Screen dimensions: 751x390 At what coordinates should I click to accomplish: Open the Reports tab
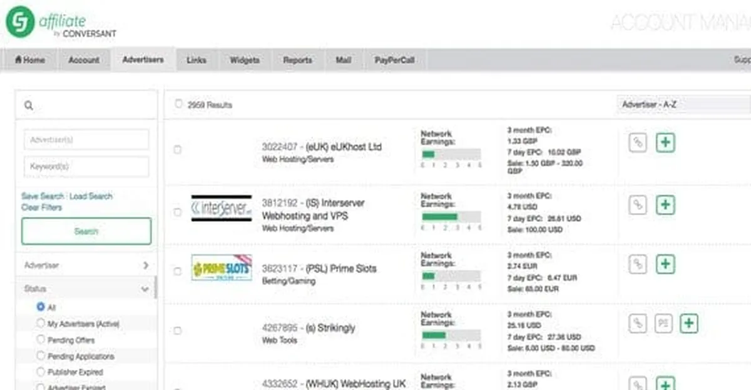[x=298, y=60]
